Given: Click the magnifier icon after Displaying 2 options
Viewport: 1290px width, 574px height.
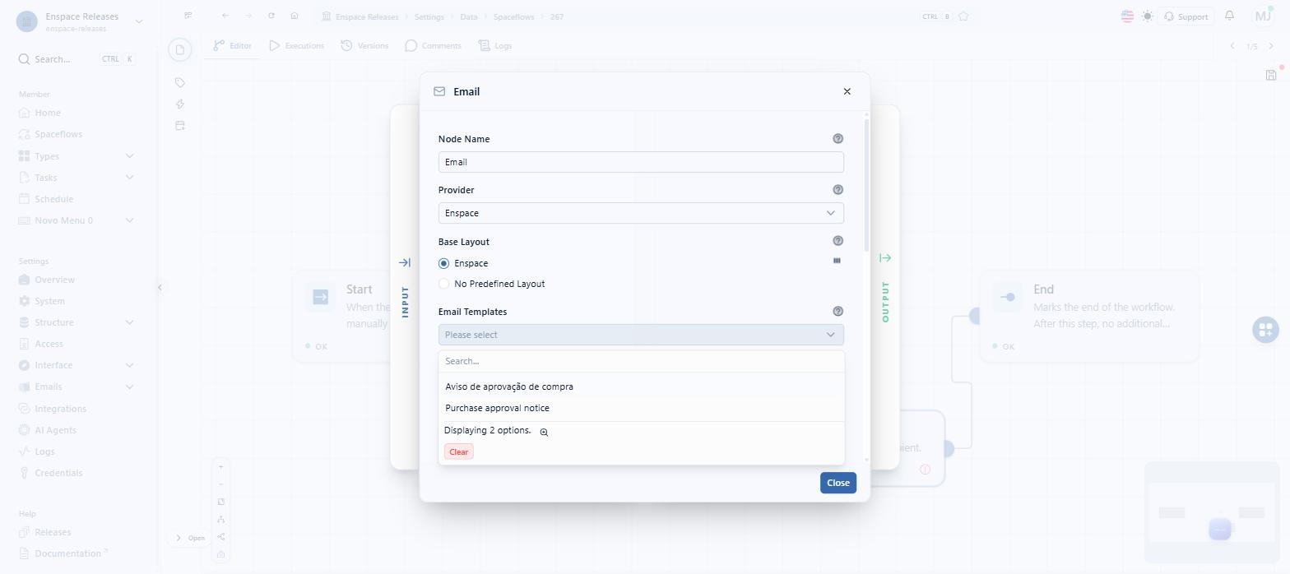Looking at the screenshot, I should (544, 433).
